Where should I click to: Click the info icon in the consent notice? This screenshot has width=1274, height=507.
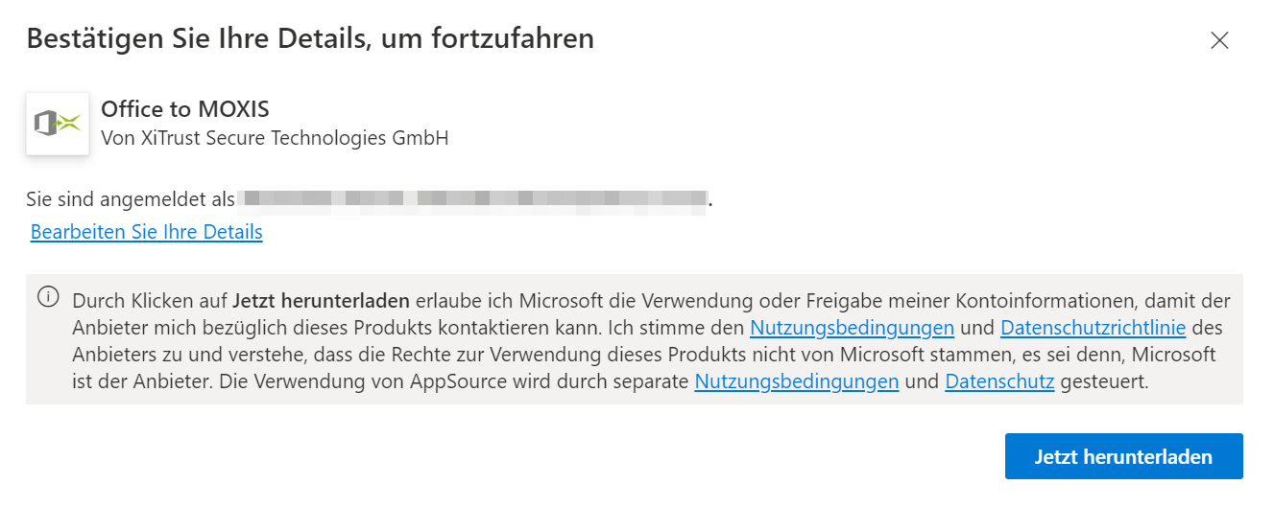[48, 297]
